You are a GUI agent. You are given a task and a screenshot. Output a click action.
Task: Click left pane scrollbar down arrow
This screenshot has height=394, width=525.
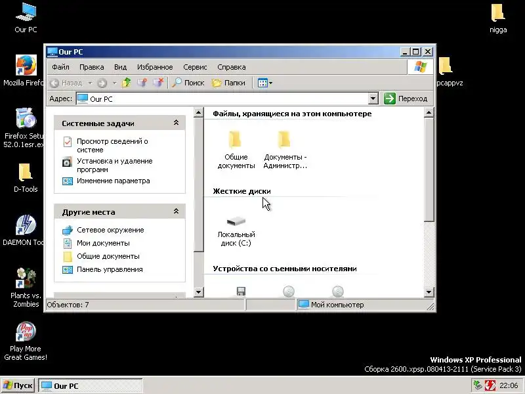[199, 292]
